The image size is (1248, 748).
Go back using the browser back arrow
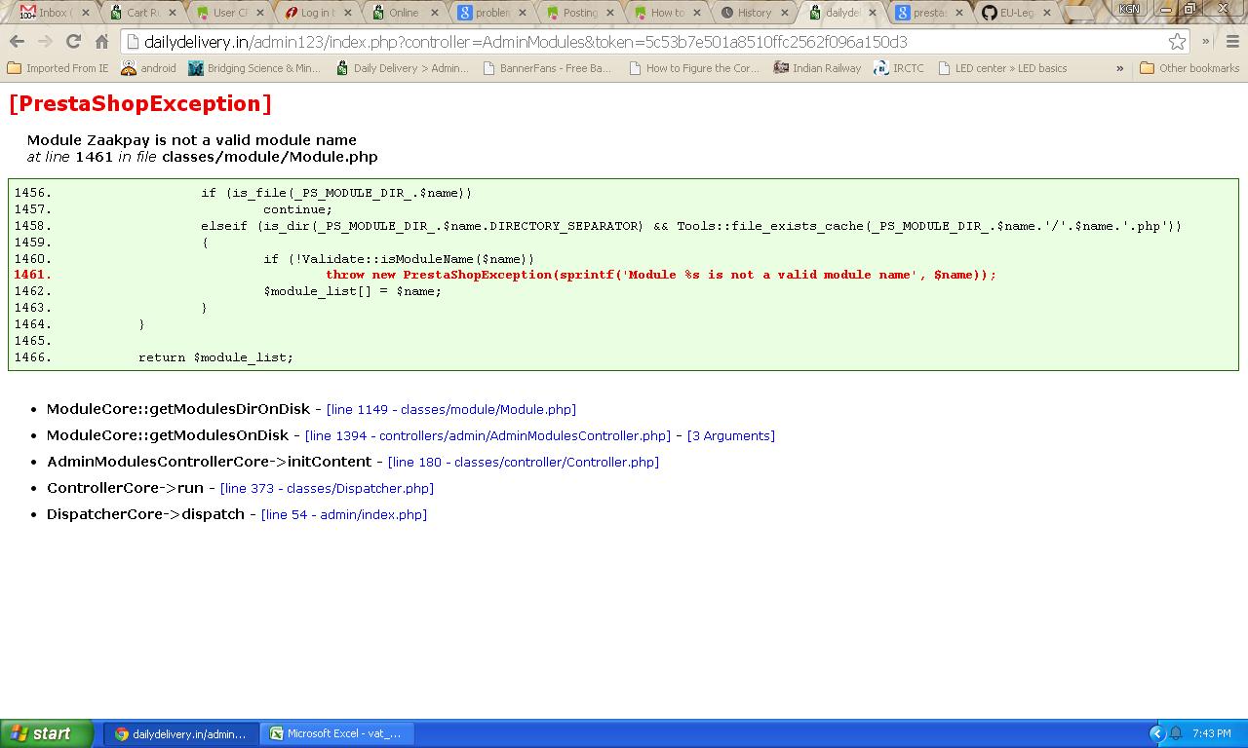[x=17, y=42]
